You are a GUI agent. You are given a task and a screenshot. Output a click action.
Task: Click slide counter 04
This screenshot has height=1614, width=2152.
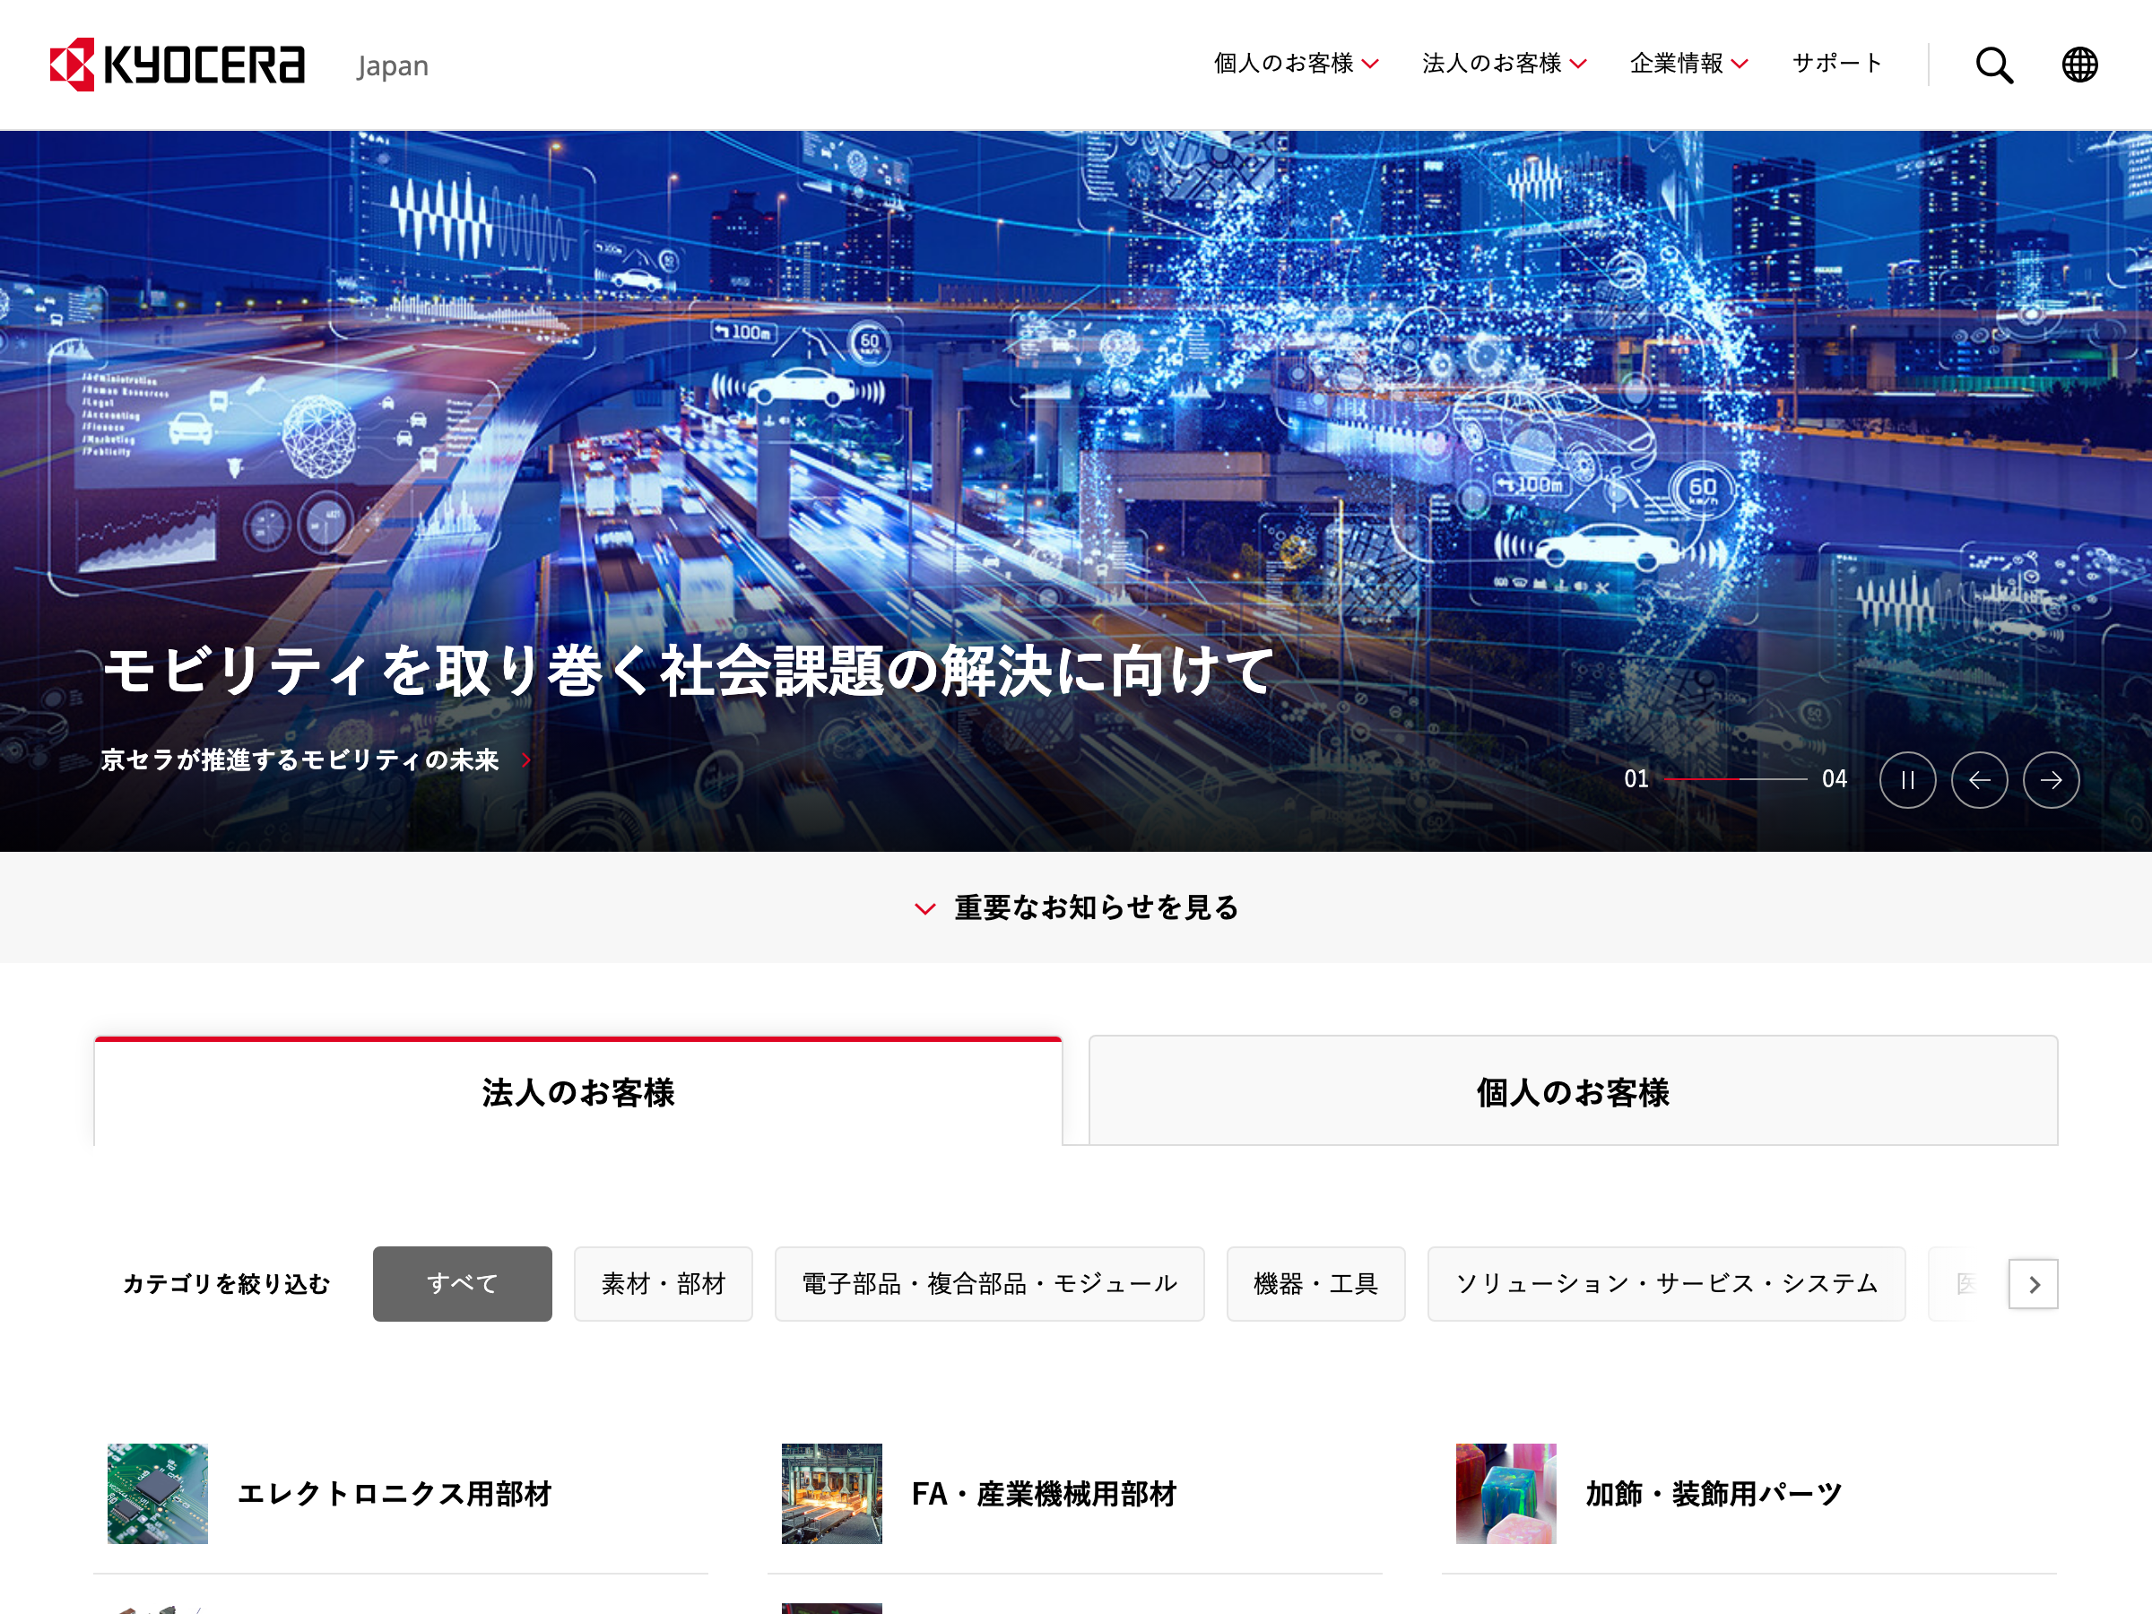tap(1834, 779)
